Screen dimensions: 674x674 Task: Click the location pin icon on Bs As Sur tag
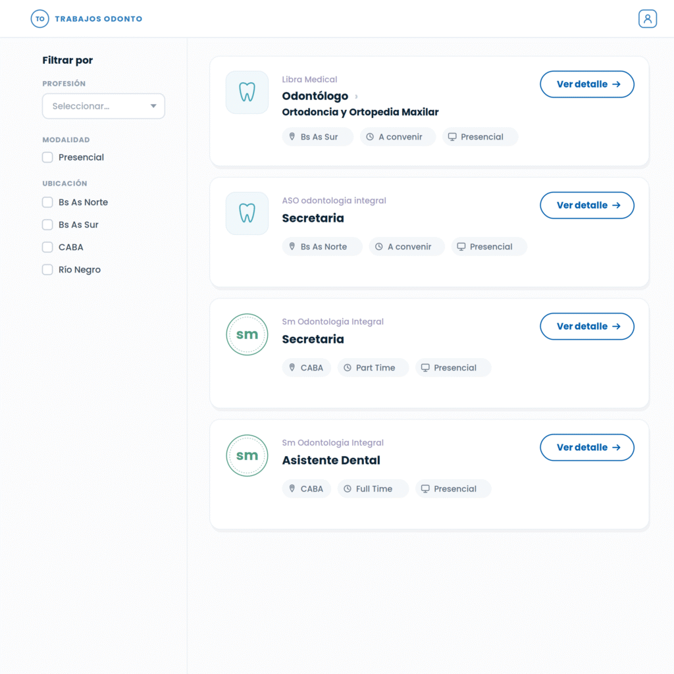[x=292, y=137]
